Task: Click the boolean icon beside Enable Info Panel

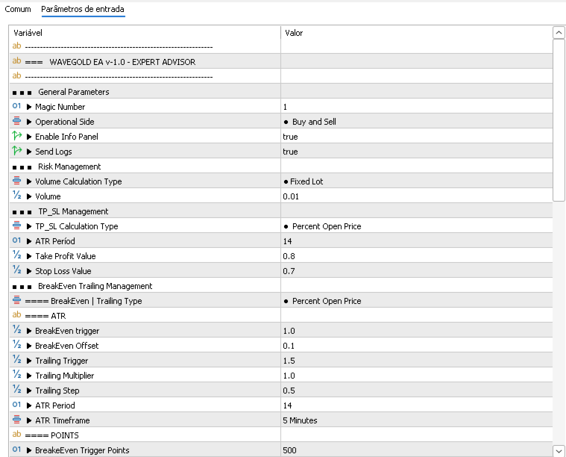Action: click(x=16, y=137)
